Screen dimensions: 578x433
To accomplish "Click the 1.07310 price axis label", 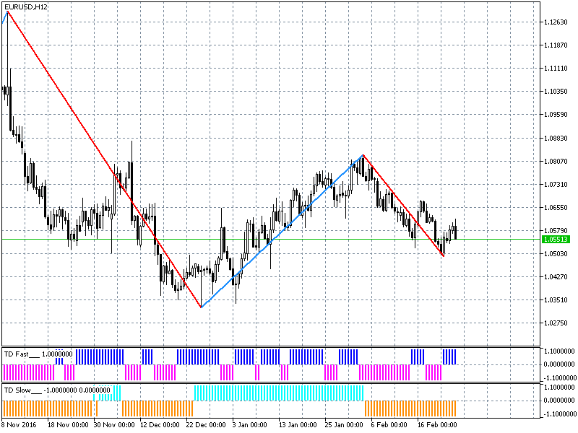I will coord(556,185).
